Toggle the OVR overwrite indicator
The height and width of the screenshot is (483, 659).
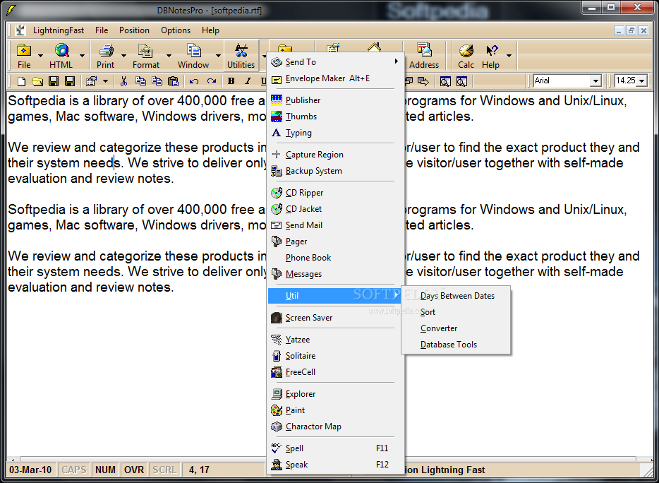pyautogui.click(x=134, y=470)
